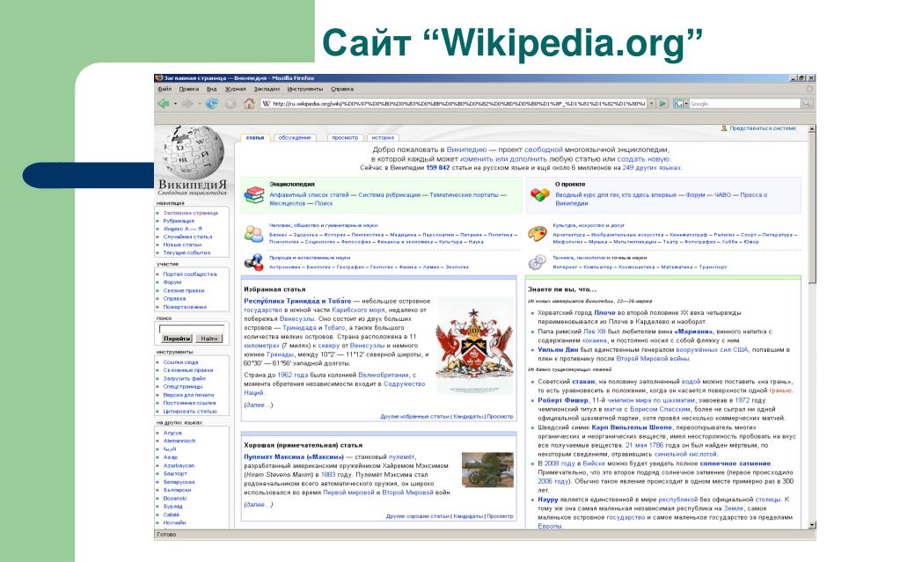Open the Справка menu
Image resolution: width=900 pixels, height=562 pixels.
342,89
